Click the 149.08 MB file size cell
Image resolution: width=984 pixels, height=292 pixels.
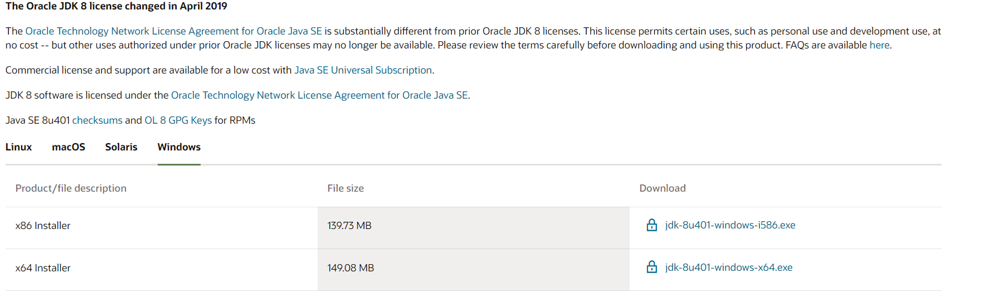[x=350, y=268]
